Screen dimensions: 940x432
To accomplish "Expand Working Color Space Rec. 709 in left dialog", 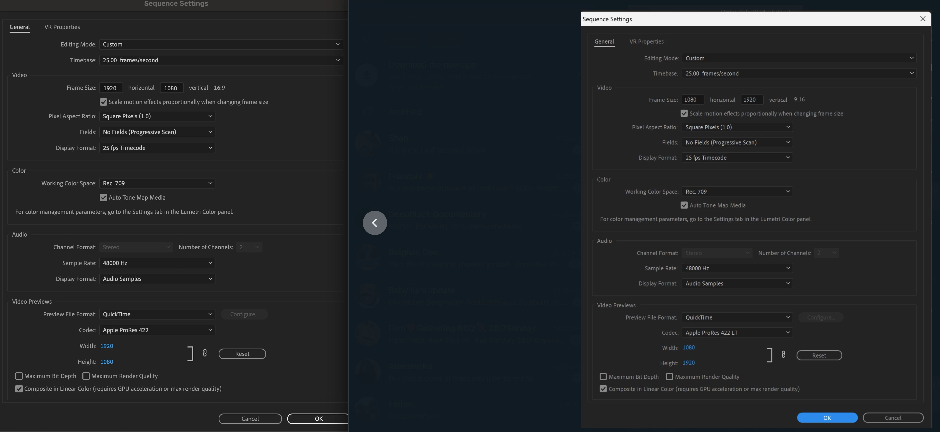I will point(157,183).
